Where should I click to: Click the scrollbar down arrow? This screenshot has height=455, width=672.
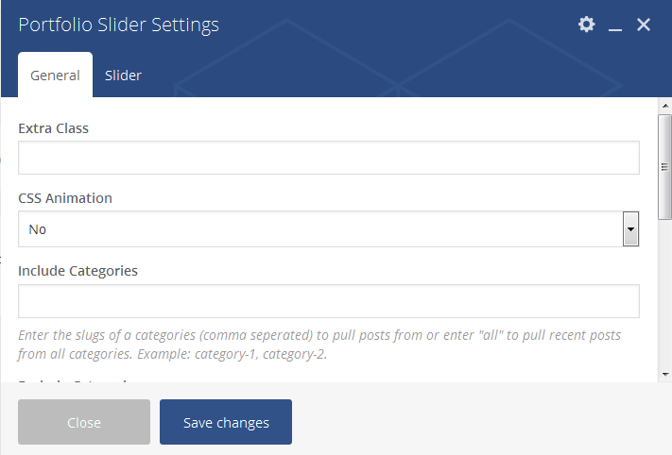(x=664, y=373)
